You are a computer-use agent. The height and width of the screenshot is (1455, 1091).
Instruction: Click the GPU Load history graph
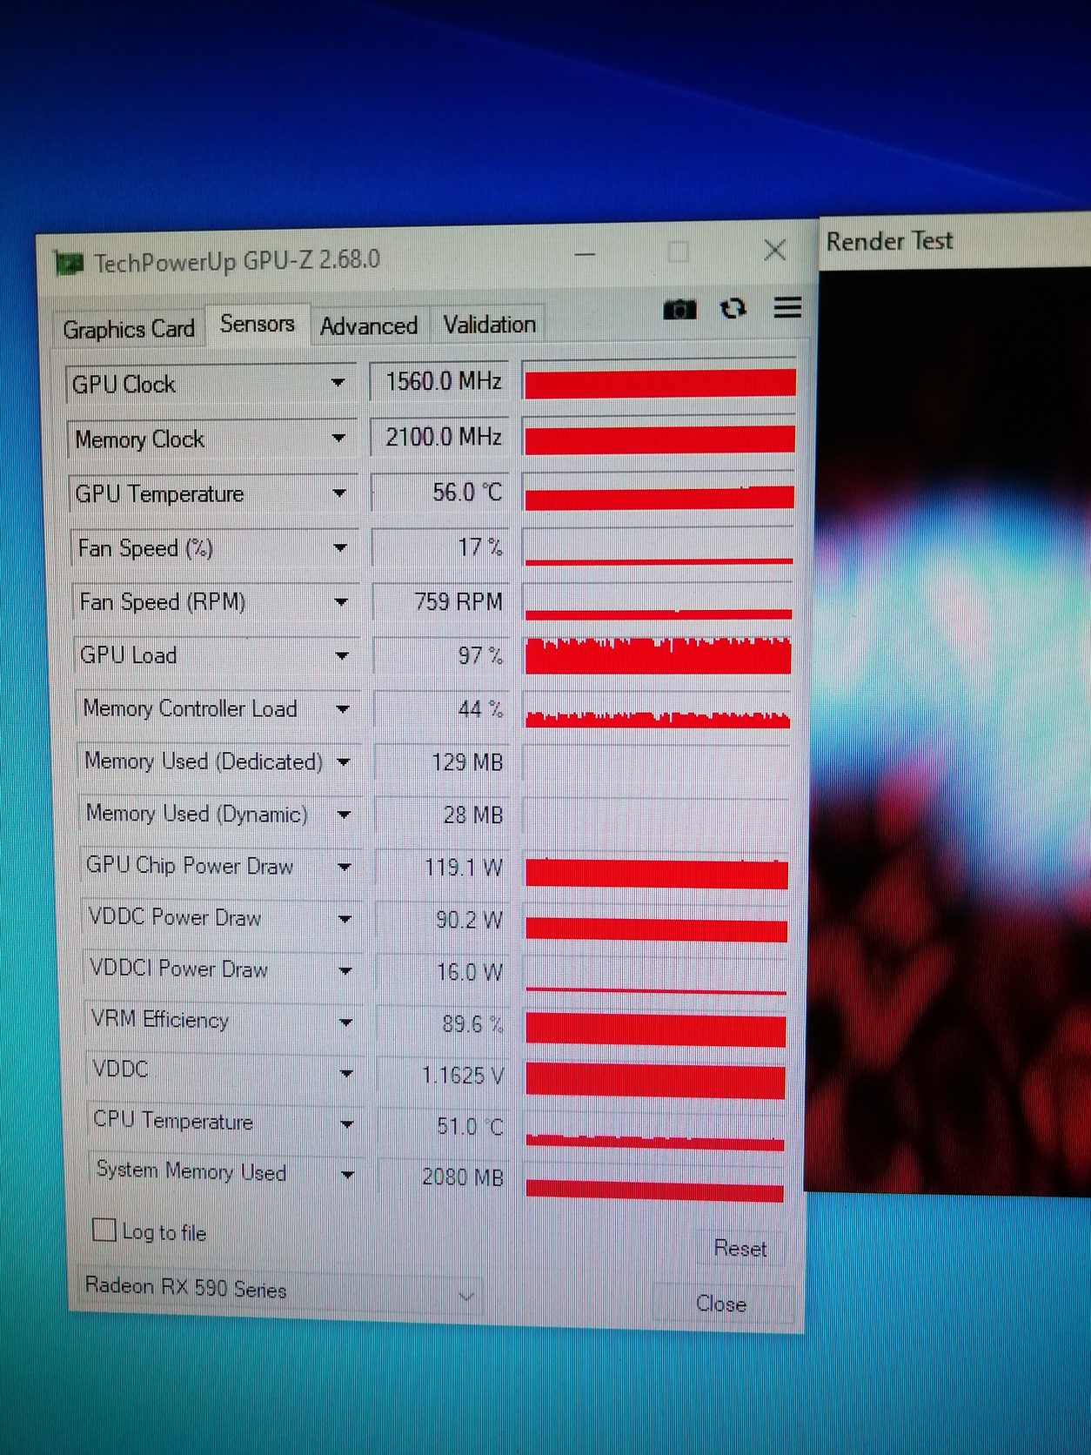coord(659,654)
